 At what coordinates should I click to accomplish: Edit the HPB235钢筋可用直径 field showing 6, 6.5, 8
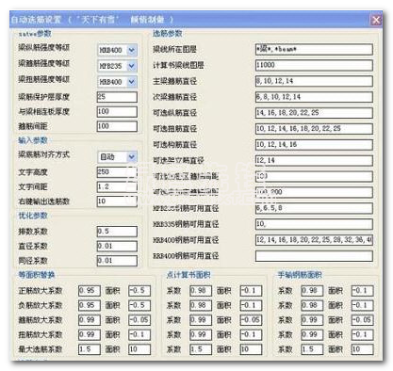coord(314,208)
